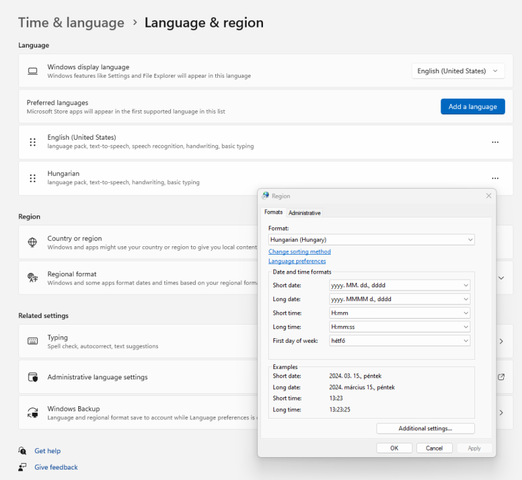Switch to the Administrative tab
Viewport: 522px width, 480px height.
coord(304,213)
